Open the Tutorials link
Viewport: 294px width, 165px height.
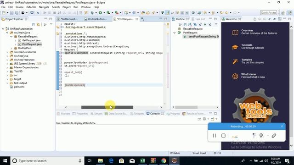[247, 45]
